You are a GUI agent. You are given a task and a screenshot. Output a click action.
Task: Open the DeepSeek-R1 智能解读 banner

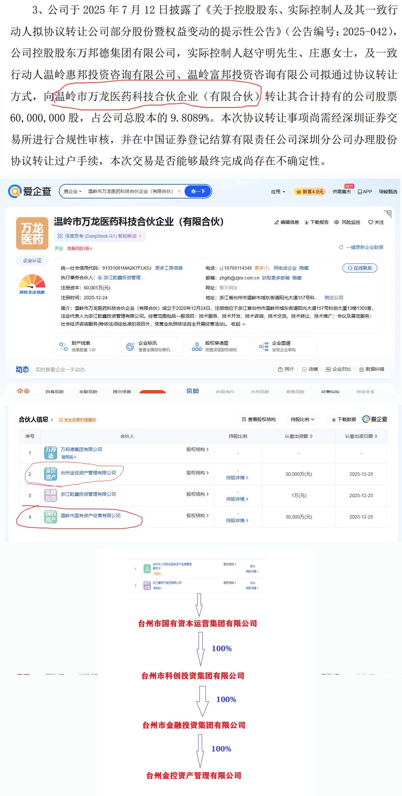100,236
